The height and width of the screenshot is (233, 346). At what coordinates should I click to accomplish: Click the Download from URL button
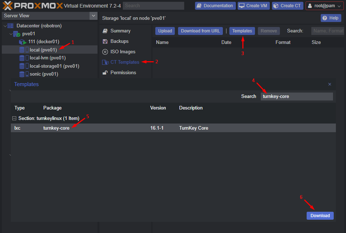click(200, 31)
